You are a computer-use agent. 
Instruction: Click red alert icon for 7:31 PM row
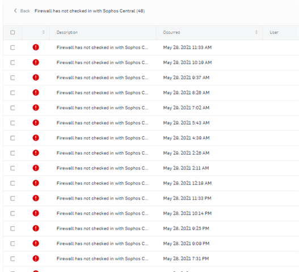point(36,258)
